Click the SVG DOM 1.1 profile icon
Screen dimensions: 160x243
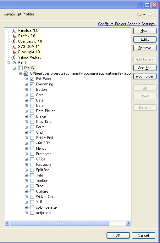point(14,47)
